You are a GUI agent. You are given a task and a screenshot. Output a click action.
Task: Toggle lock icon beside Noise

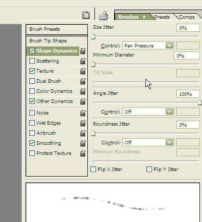[x=83, y=113]
